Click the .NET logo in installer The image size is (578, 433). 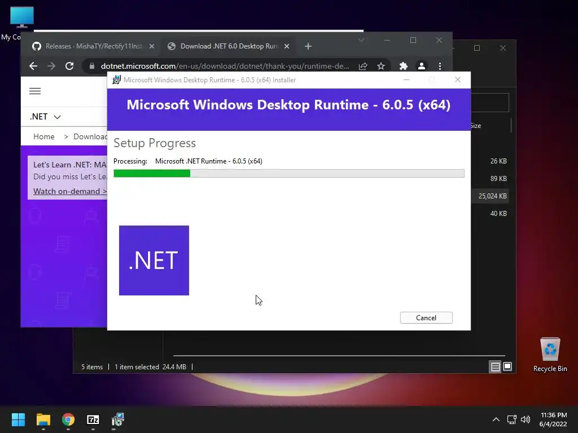point(154,260)
